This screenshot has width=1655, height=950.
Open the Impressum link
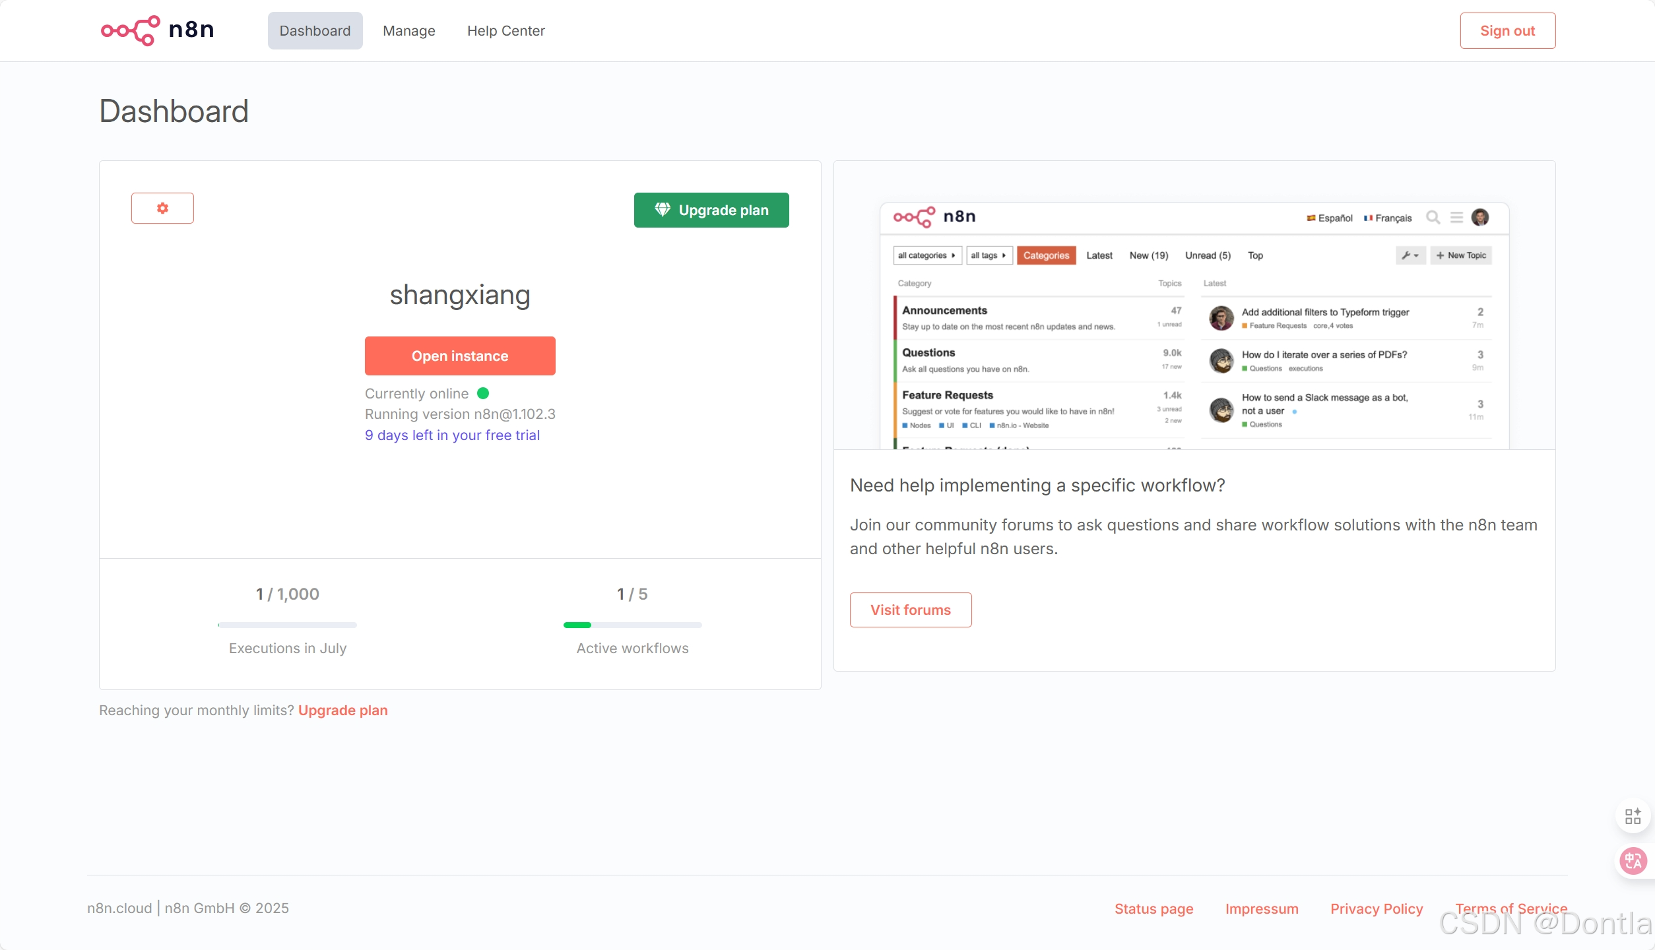(x=1262, y=909)
